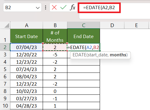This screenshot has width=150, height=110.
Task: Click cell containing -5 months
Action: 55,55
